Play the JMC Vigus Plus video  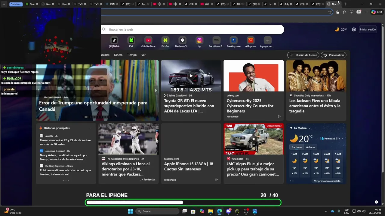[x=254, y=139]
